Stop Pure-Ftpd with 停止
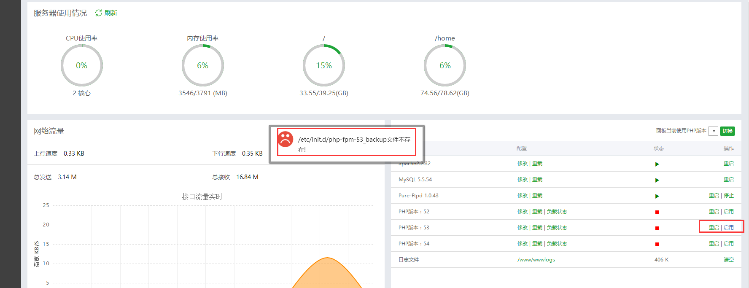The width and height of the screenshot is (749, 288). pyautogui.click(x=729, y=196)
